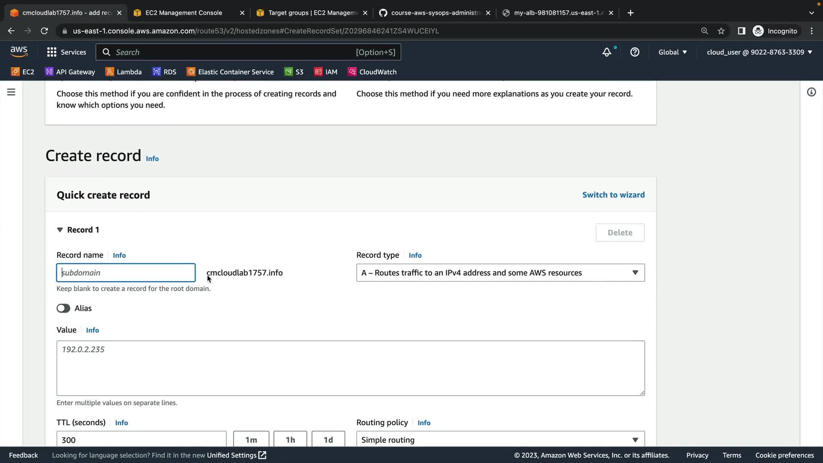The width and height of the screenshot is (823, 463).
Task: Click the info panel icon on the right edge
Action: 811,92
